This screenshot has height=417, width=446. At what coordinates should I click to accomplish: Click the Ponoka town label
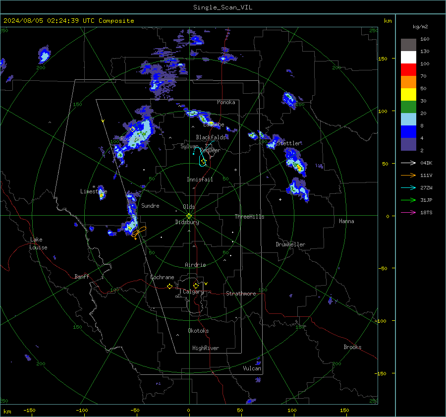226,102
